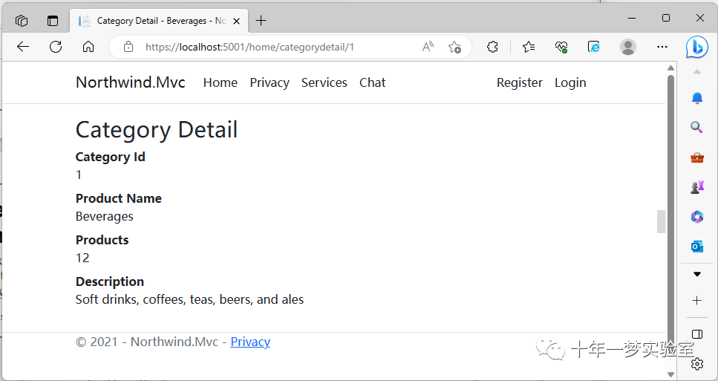Open sidebar Microsoft 365 icon
Screen dimensions: 718x381
[697, 217]
